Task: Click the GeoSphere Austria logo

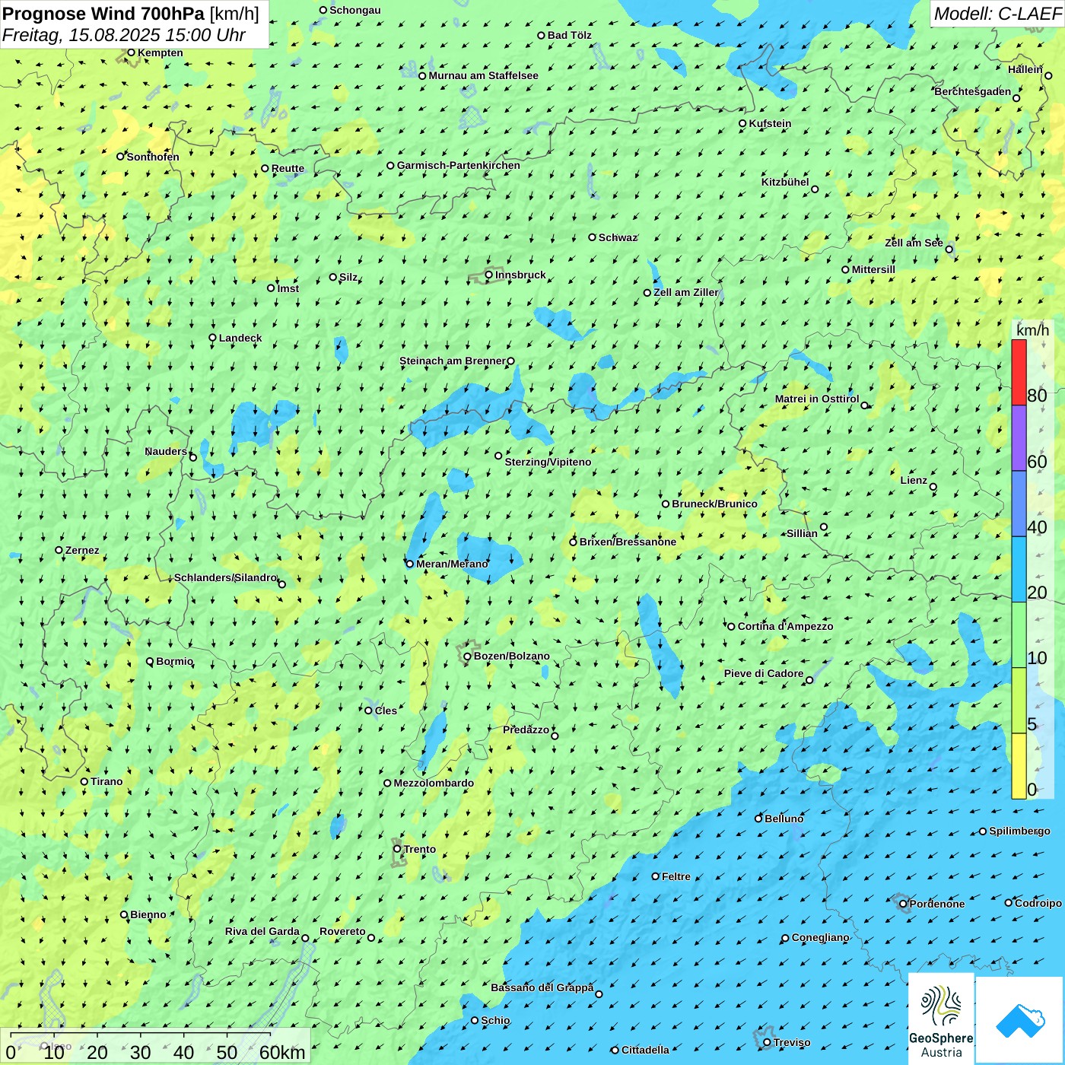Action: click(x=941, y=1019)
